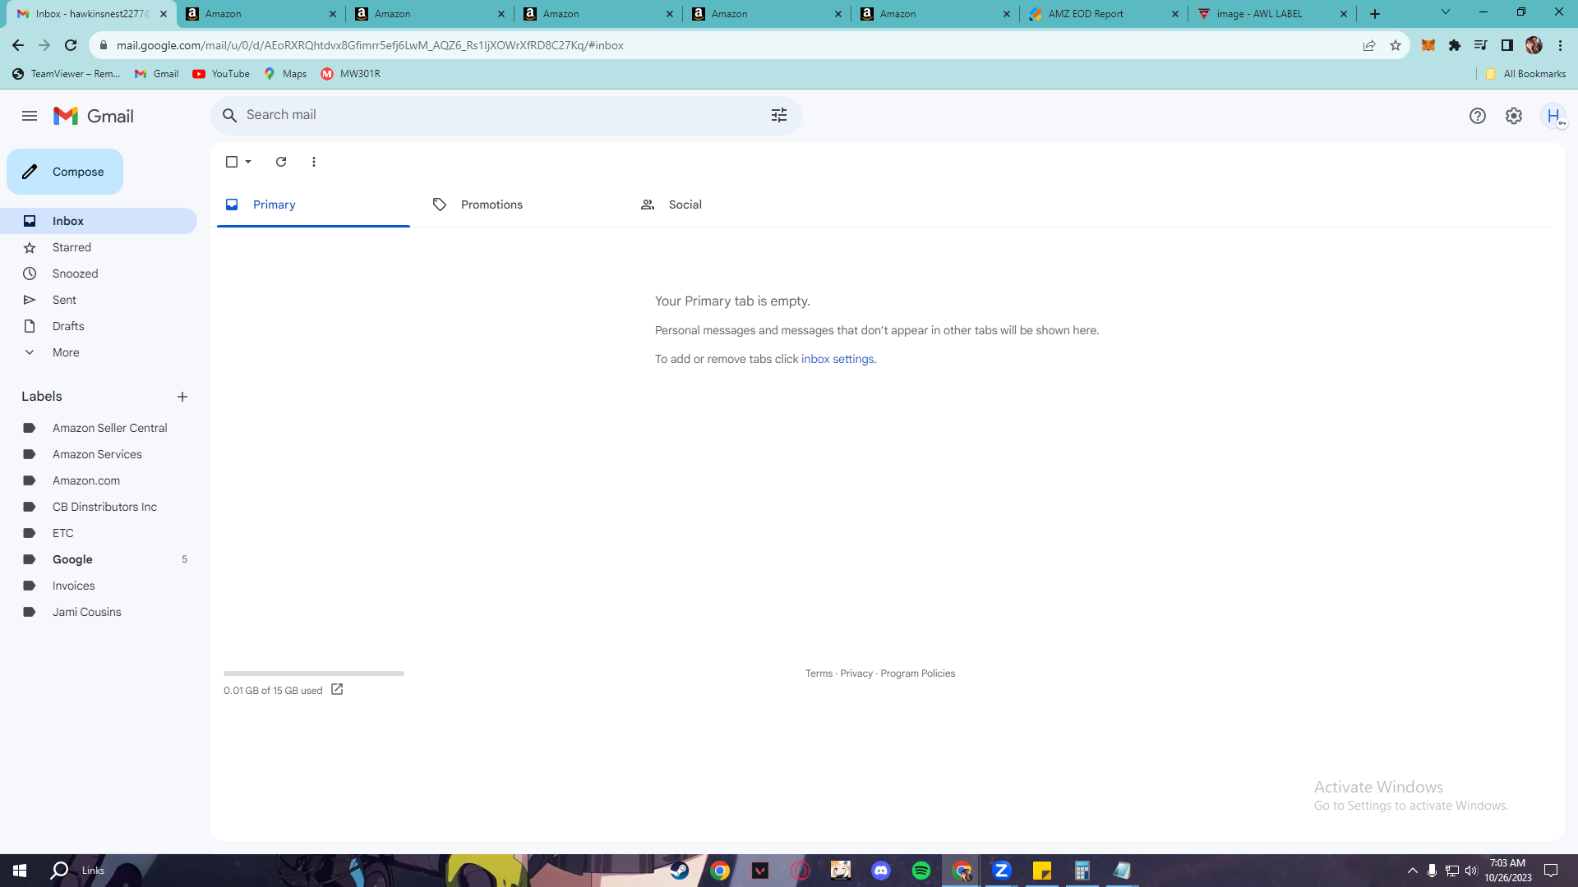1578x887 pixels.
Task: Bookmark this page star icon
Action: point(1396,45)
